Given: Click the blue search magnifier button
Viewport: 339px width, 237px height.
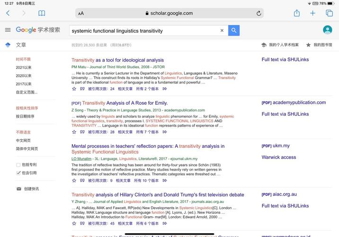Looking at the screenshot, I should (234, 30).
